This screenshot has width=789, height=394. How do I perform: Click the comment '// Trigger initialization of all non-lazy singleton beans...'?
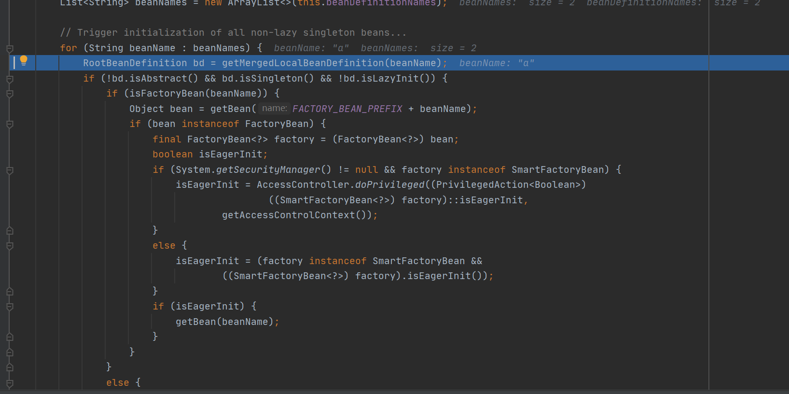pos(234,33)
